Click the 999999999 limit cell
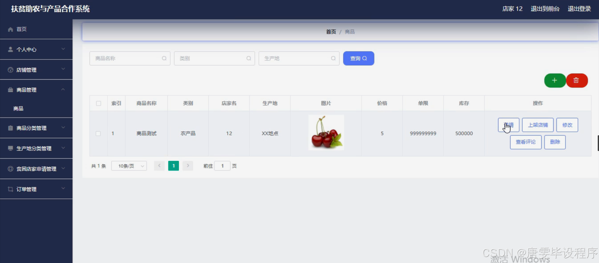Image resolution: width=599 pixels, height=263 pixels. pyautogui.click(x=423, y=133)
